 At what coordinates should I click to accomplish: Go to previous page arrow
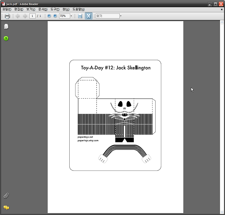(17, 16)
